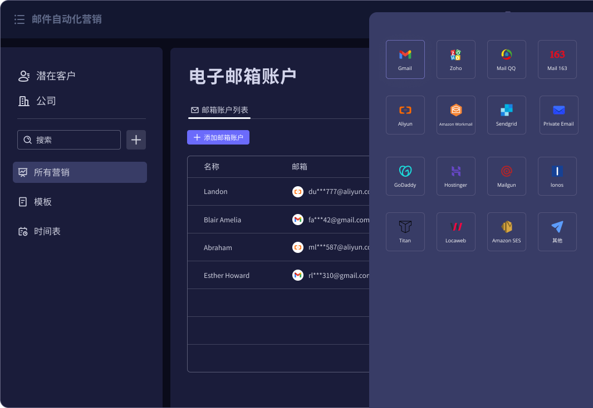Click the 邮箱 column header

point(300,166)
